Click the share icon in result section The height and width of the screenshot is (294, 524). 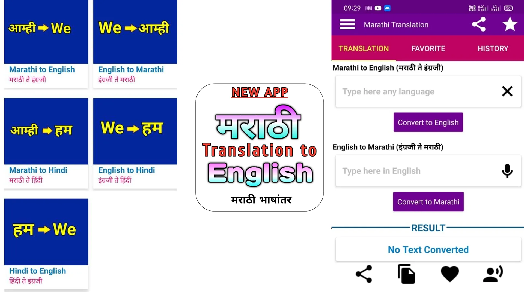364,274
